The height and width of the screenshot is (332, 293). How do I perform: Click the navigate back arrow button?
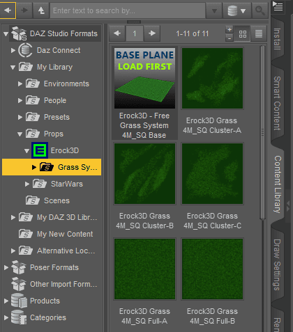[8, 10]
